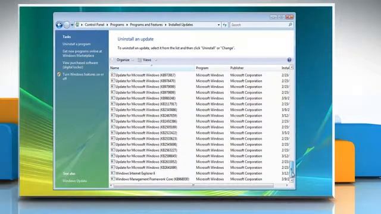
Task: Click in the Search input field
Action: tap(259, 25)
